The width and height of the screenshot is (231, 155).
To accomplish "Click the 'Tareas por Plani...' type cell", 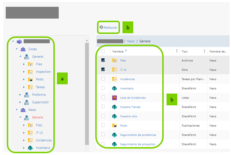I will coord(193,79).
